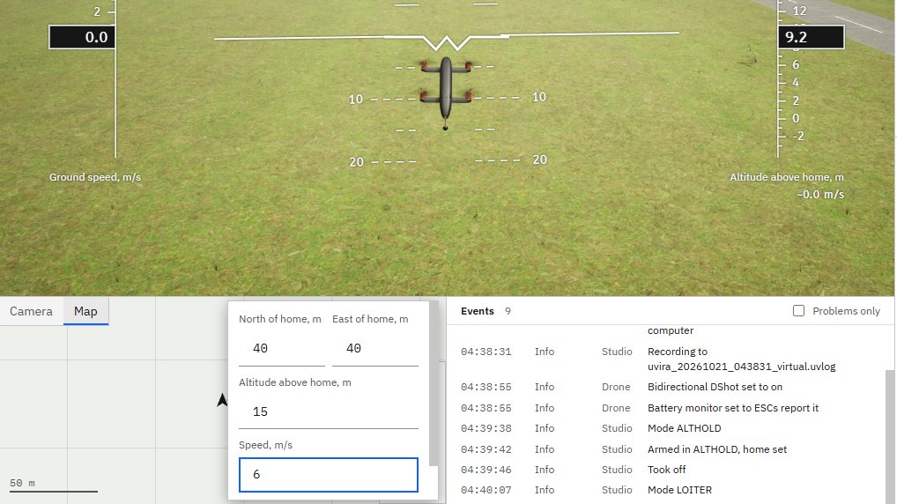897x504 pixels.
Task: Edit the East of home field
Action: click(374, 348)
